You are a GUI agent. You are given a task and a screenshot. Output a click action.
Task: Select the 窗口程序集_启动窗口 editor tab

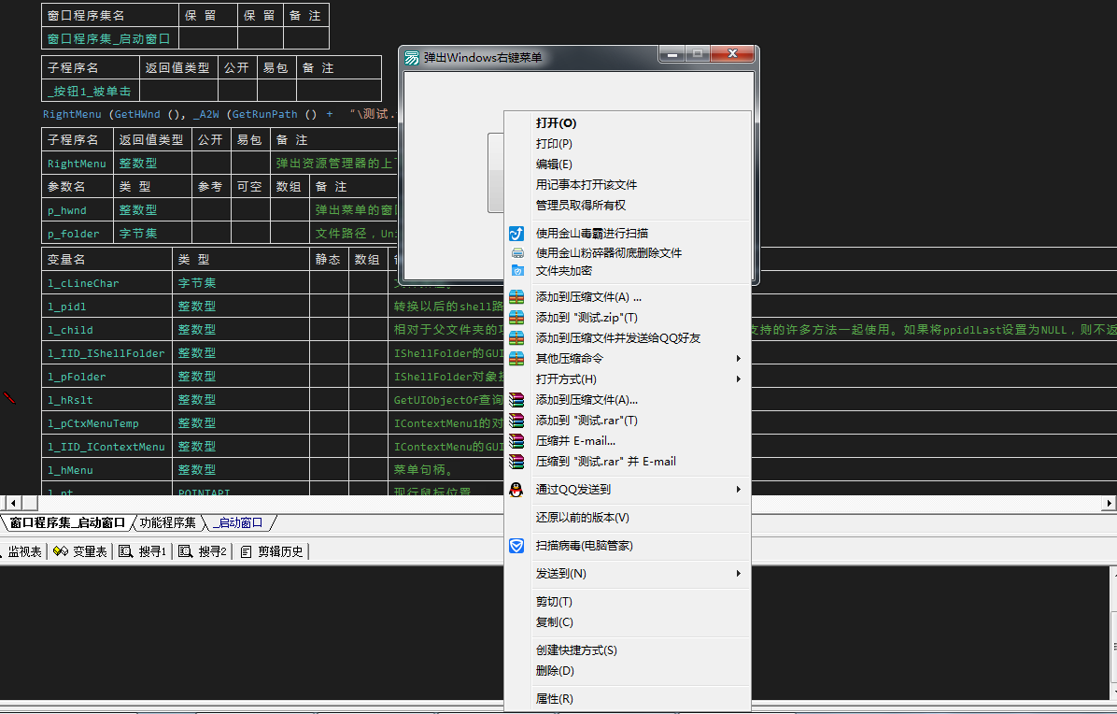tap(67, 523)
